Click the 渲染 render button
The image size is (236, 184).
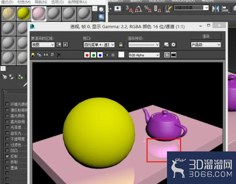[x=206, y=36]
